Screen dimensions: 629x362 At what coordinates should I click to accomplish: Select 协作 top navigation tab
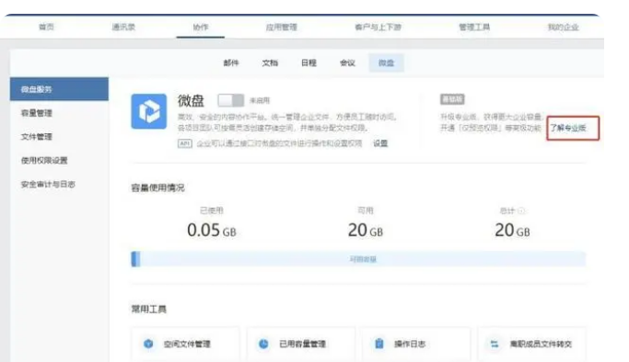201,27
